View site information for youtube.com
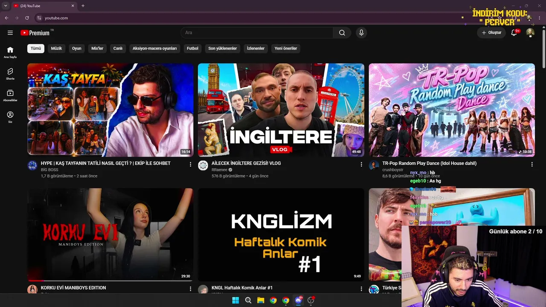Image resolution: width=546 pixels, height=307 pixels. [39, 18]
